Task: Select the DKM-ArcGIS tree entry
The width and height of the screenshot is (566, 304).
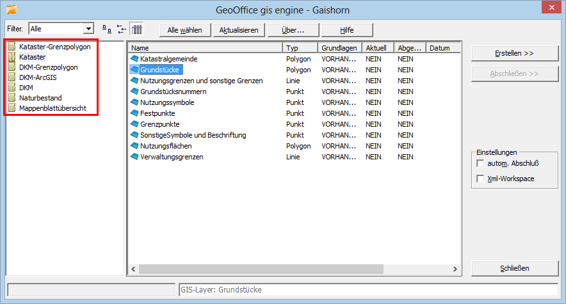Action: pyautogui.click(x=38, y=77)
